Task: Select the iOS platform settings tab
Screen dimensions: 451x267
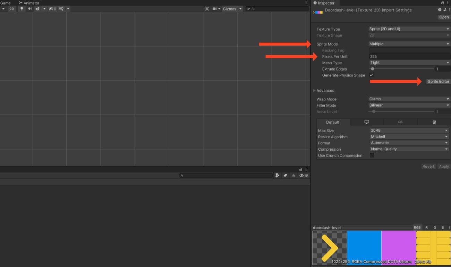Action: [x=400, y=122]
